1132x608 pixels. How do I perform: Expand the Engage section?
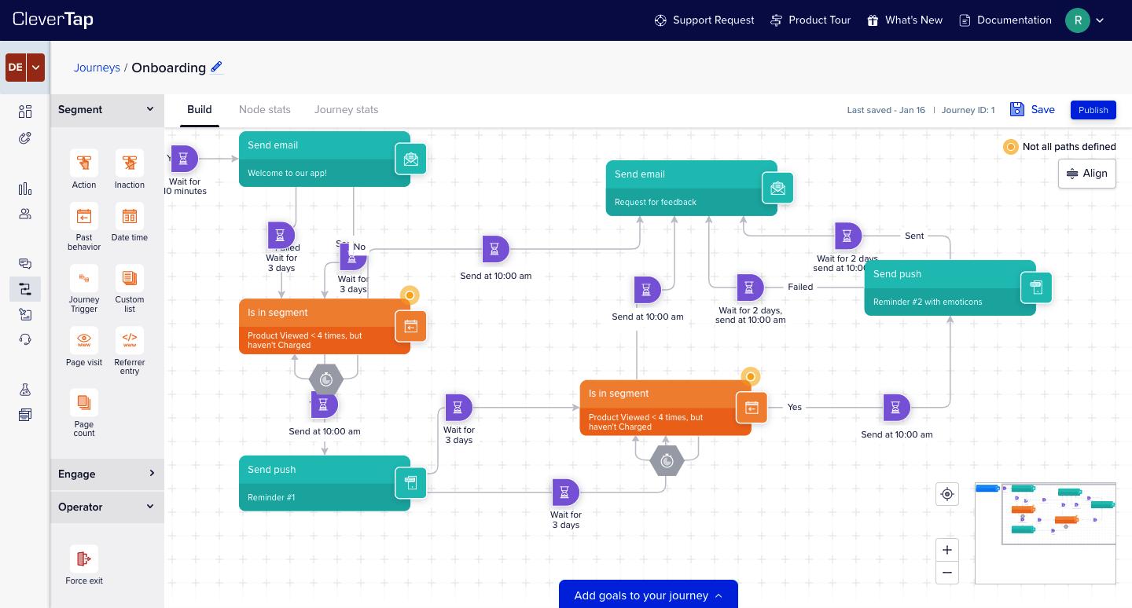pos(107,474)
